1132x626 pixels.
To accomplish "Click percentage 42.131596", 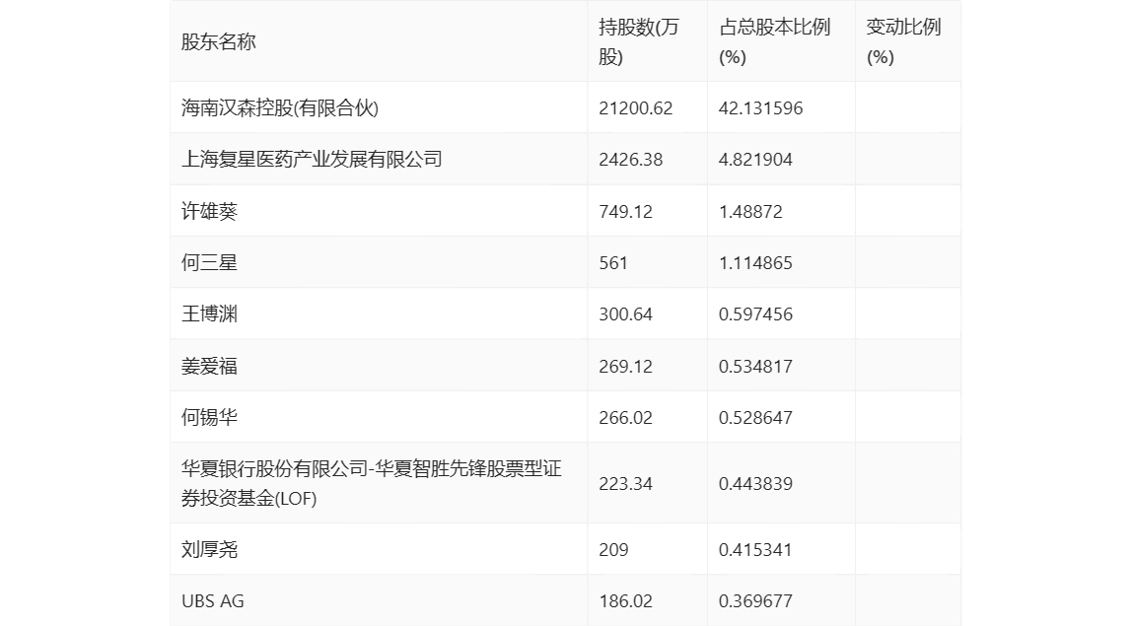I will click(760, 108).
